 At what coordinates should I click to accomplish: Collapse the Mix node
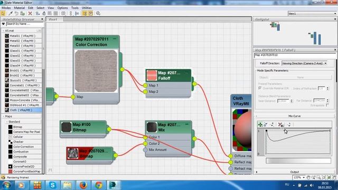point(186,125)
